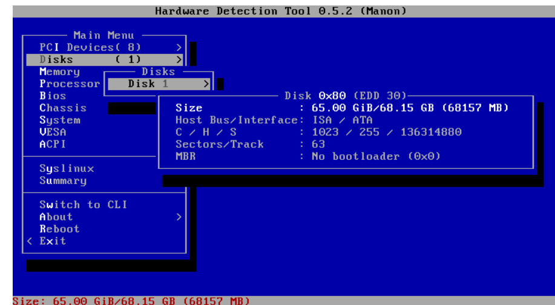Click Switch to CLI option
The height and width of the screenshot is (305, 555).
83,205
